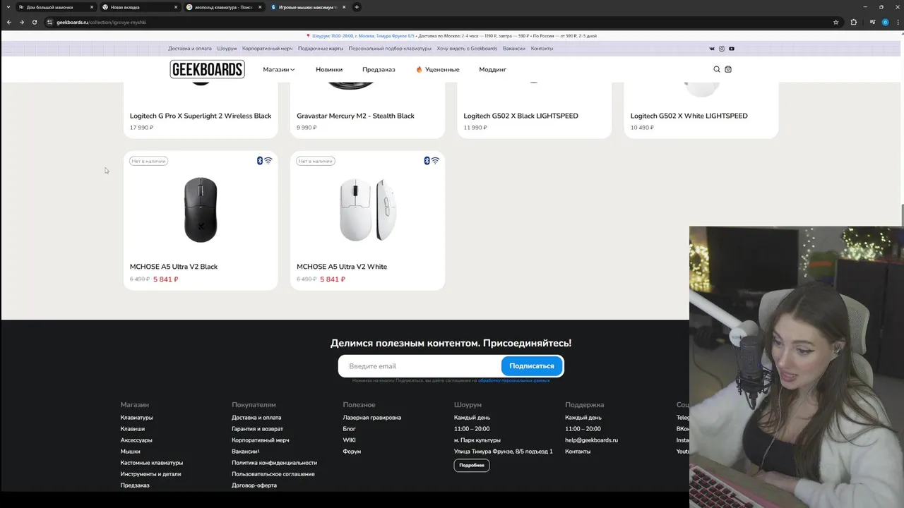The width and height of the screenshot is (904, 508).
Task: Click 'help@geekboards.ru' email link
Action: 591,440
